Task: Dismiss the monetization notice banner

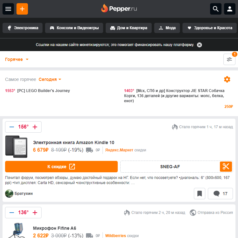Action: click(x=199, y=45)
